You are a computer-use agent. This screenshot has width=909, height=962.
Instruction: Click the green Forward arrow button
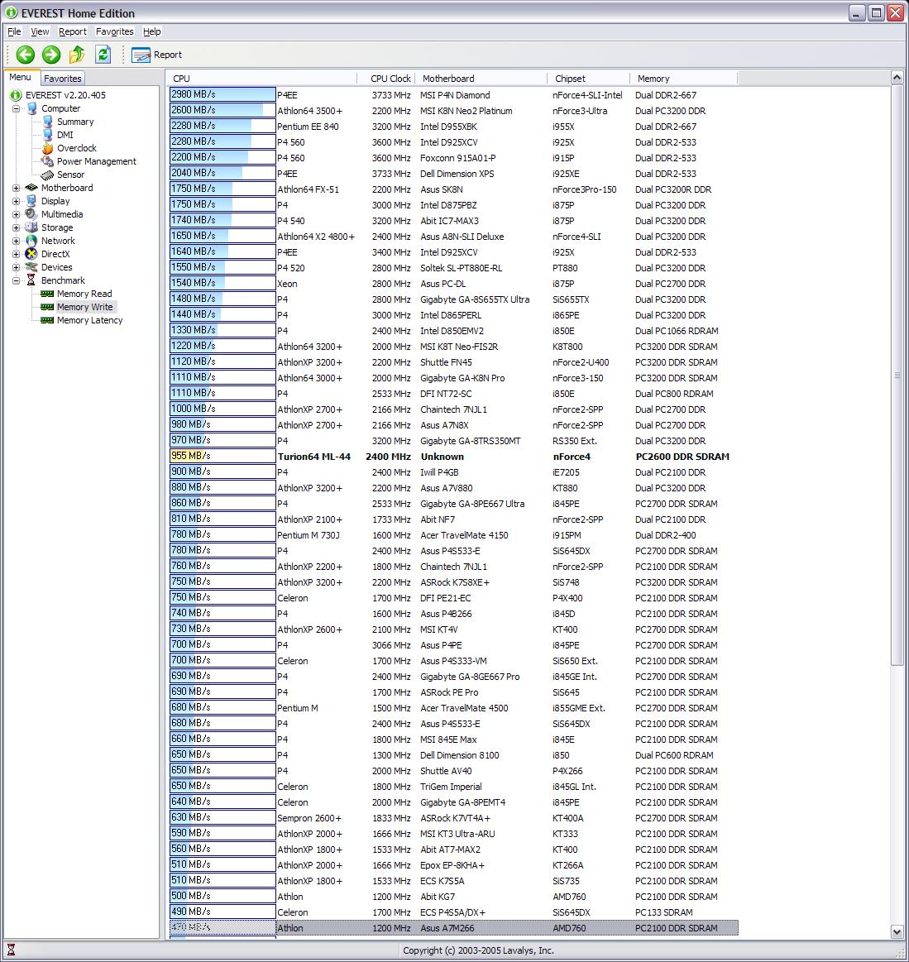click(x=51, y=55)
